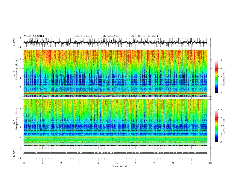Click time axis tick label '10'
Viewport: 237px width, 183px height.
210,163
